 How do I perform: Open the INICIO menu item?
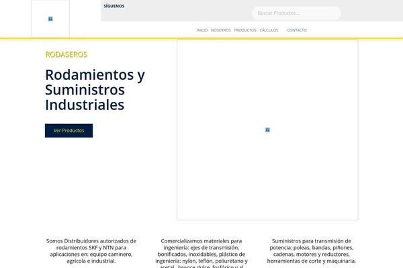tap(202, 30)
